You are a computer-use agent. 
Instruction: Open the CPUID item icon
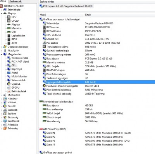[9, 21]
